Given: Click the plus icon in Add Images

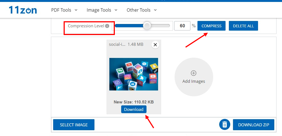Looking at the screenshot, I should click(194, 73).
